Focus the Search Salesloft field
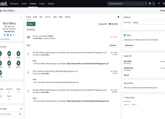This screenshot has height=119, width=165. 126,4
